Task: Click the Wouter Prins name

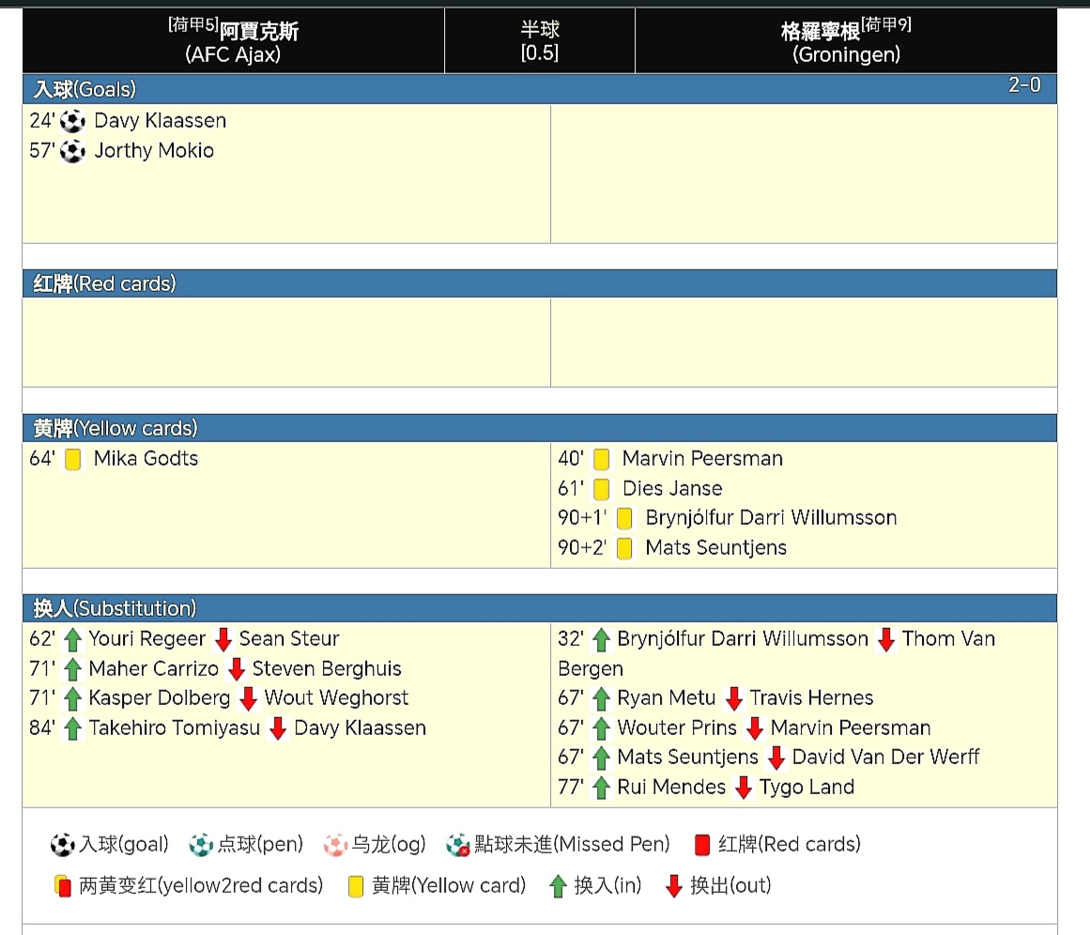Action: click(677, 728)
